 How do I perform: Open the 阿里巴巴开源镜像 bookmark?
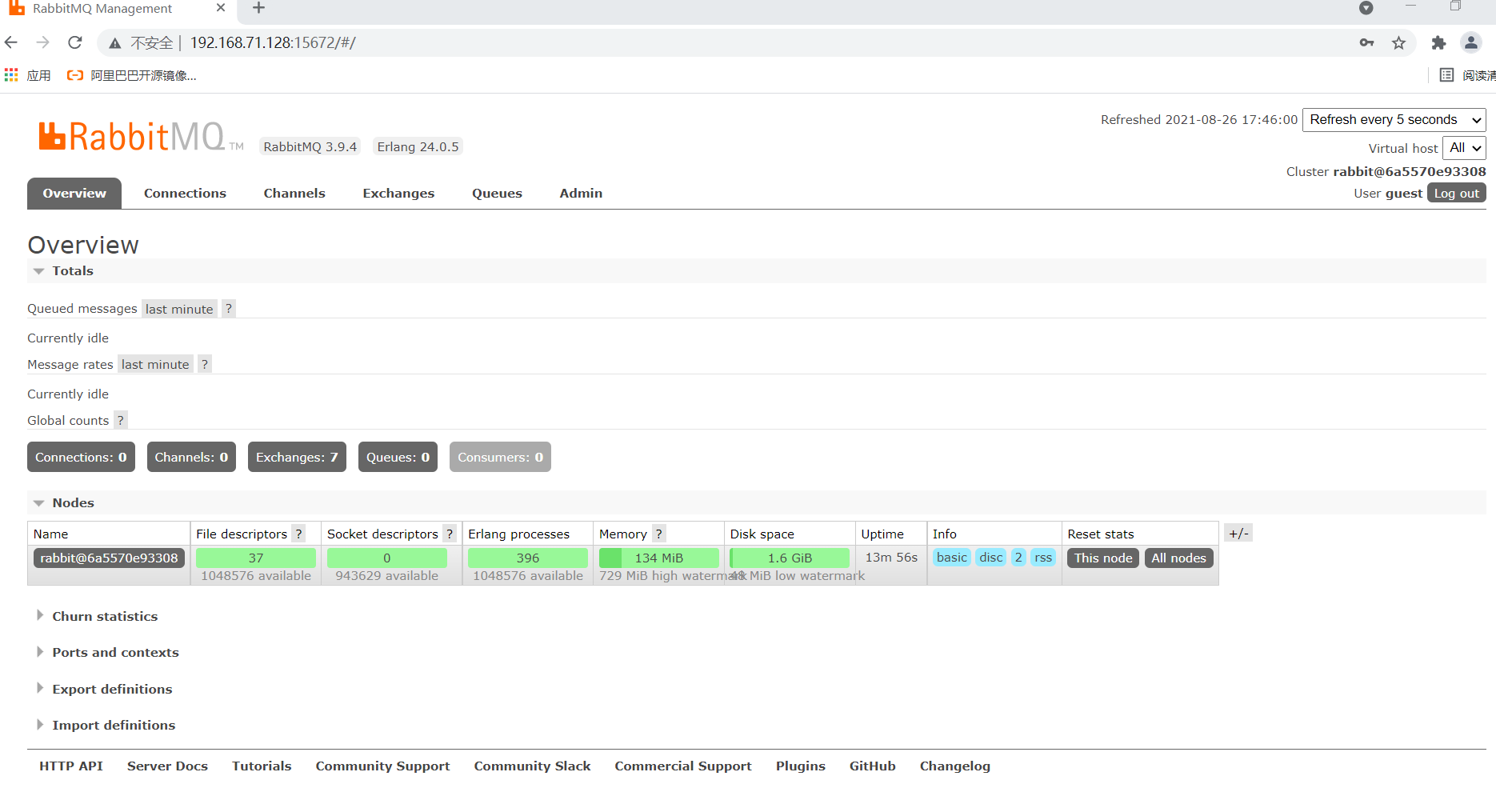(132, 75)
